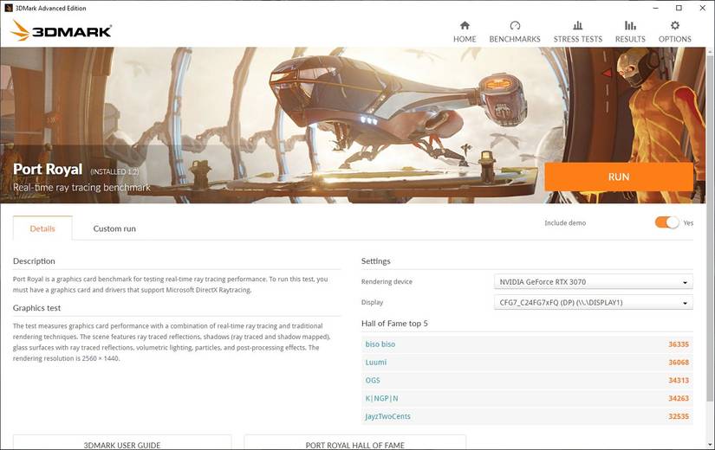Switch to the Details tab
The height and width of the screenshot is (450, 715).
(x=42, y=228)
